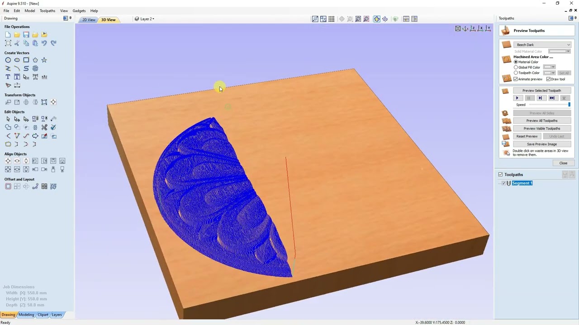This screenshot has height=325, width=579.
Task: Click the scissors Cut icon
Action: click(17, 43)
